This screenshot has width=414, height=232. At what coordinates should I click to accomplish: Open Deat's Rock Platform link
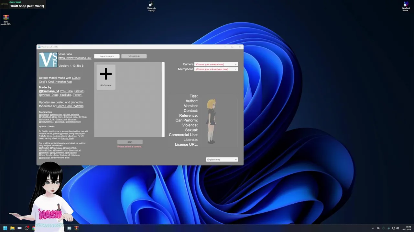click(70, 106)
